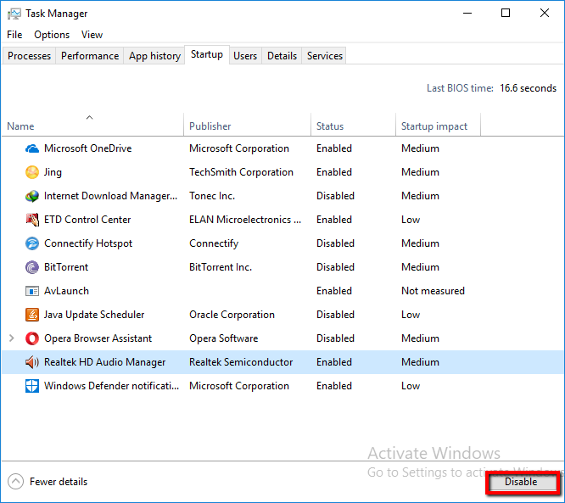This screenshot has height=503, width=565.
Task: Click the AvLaunch icon
Action: [32, 291]
